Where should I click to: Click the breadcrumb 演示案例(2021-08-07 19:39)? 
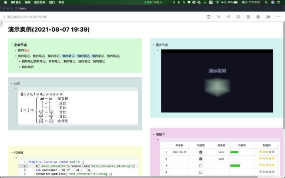pos(27,17)
